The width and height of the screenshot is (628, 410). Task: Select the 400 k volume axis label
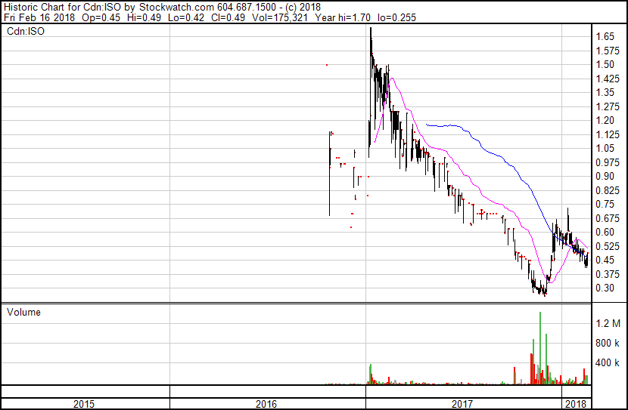[x=608, y=362]
